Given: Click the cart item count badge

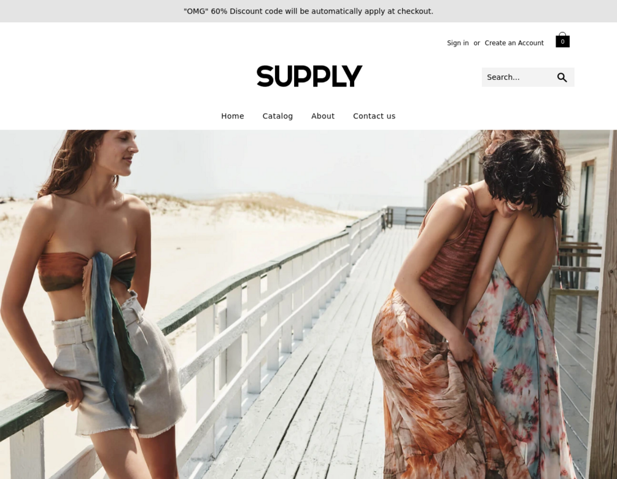Looking at the screenshot, I should pyautogui.click(x=562, y=41).
